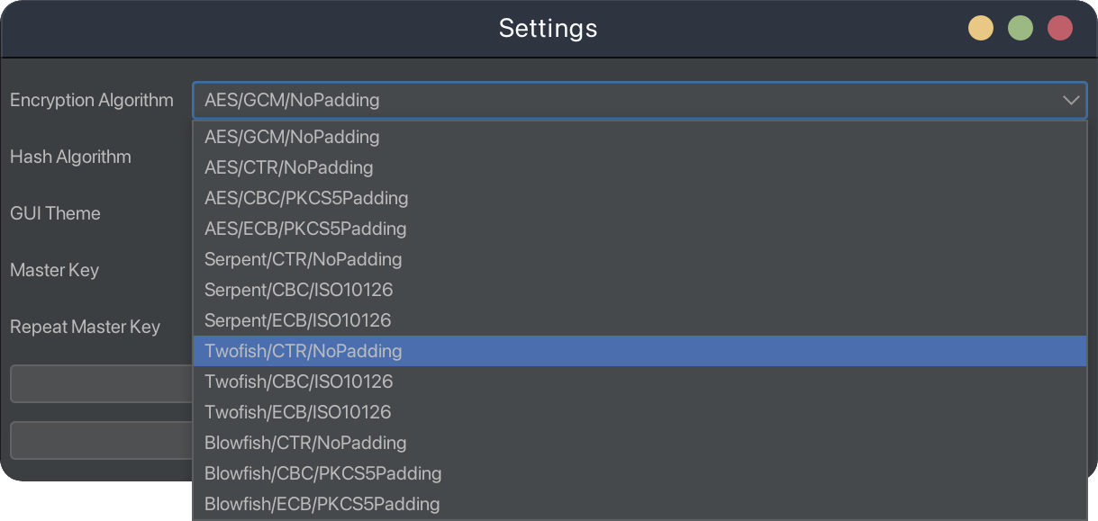Viewport: 1098px width, 521px height.
Task: Pick the Serpent/ECB/ISO10126 option
Action: click(297, 321)
